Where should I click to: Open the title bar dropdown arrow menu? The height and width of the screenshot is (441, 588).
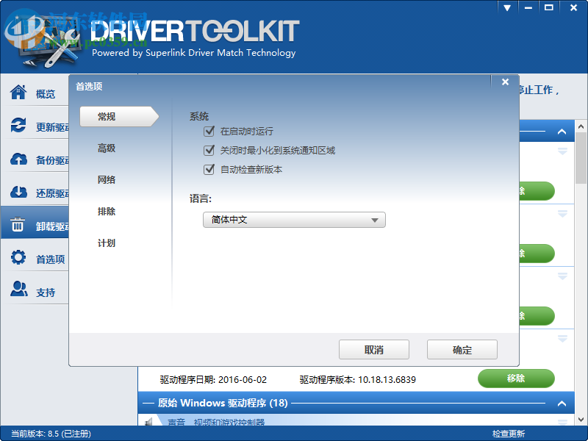pyautogui.click(x=506, y=7)
